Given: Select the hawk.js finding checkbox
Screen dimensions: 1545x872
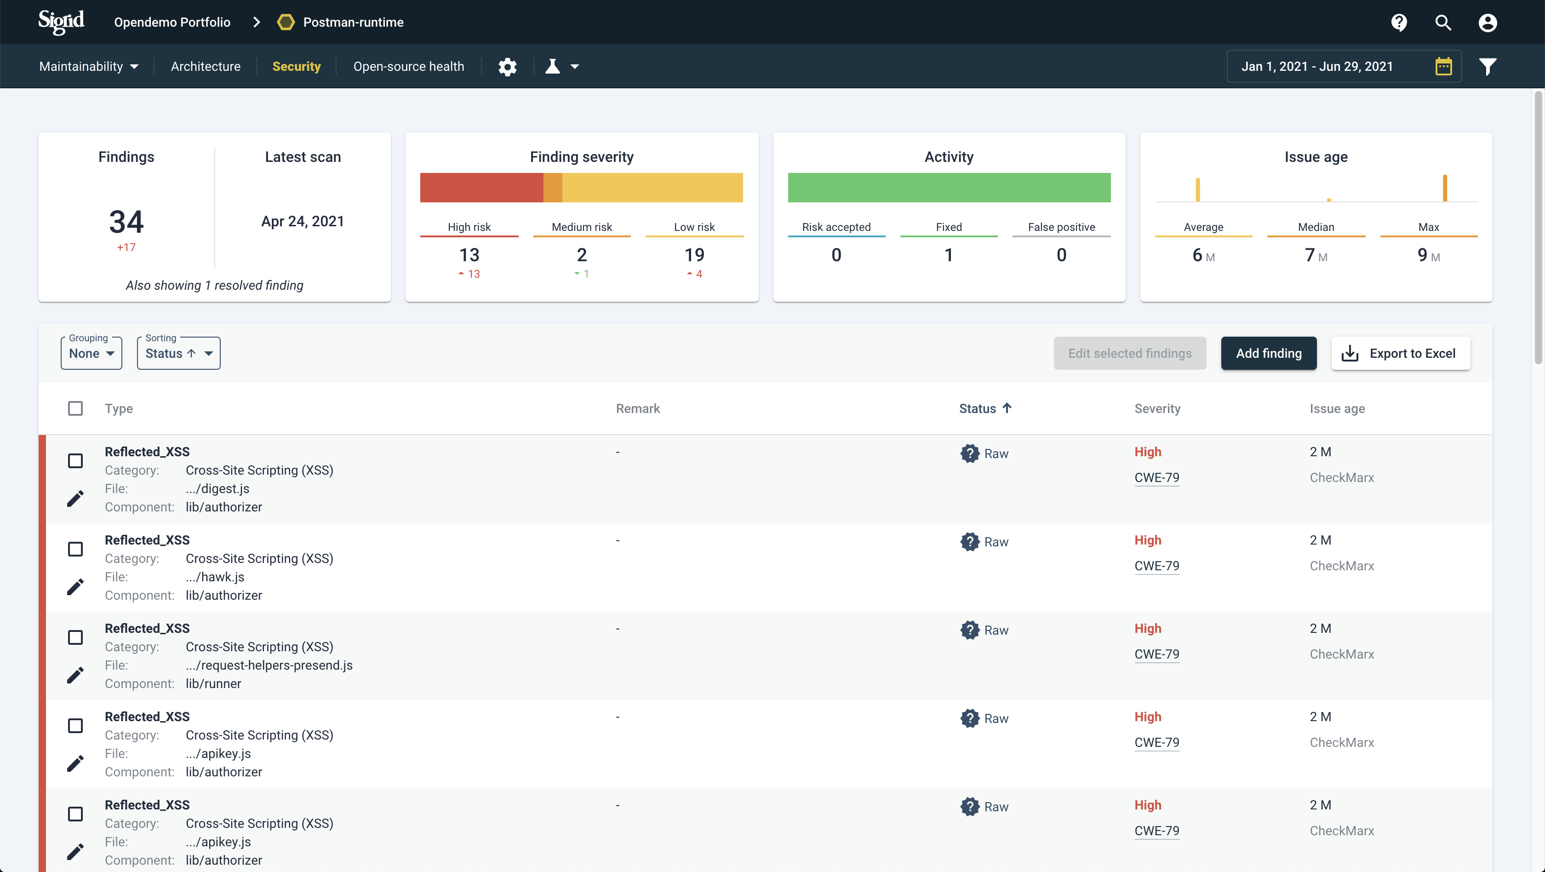Looking at the screenshot, I should [75, 549].
